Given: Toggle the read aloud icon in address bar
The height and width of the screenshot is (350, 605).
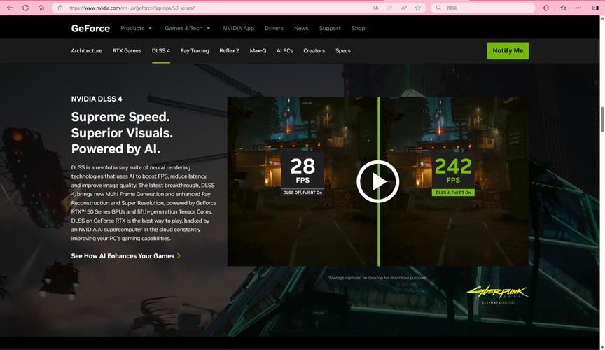Looking at the screenshot, I should click(x=403, y=8).
